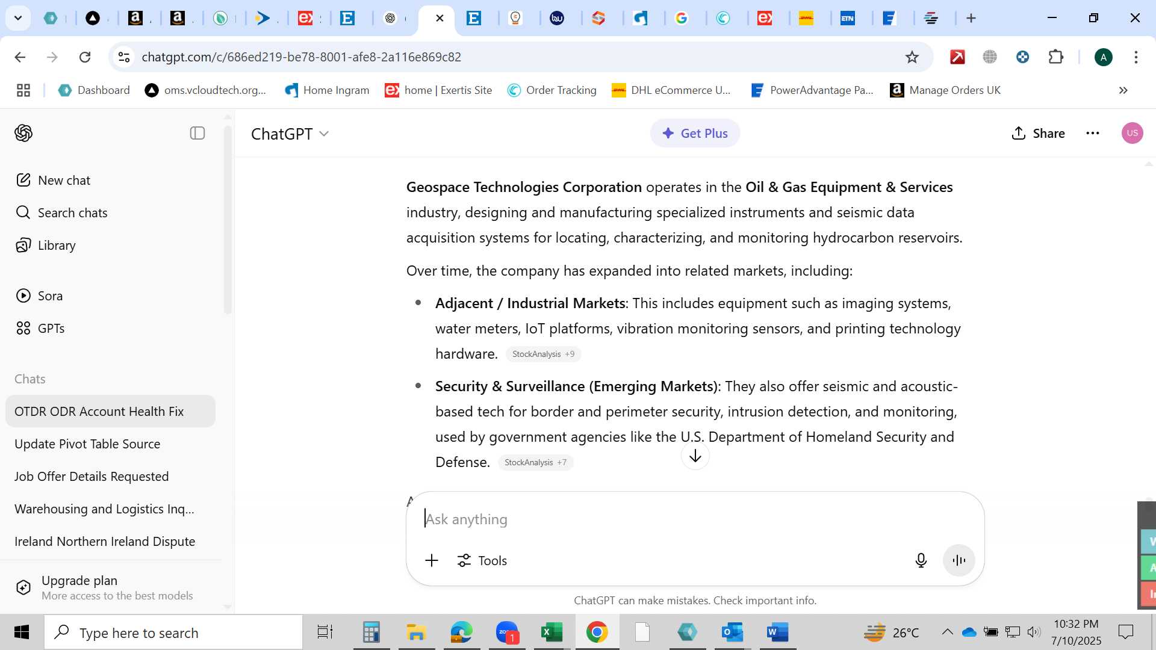Viewport: 1156px width, 650px height.
Task: Open the US user profile avatar
Action: (x=1133, y=133)
